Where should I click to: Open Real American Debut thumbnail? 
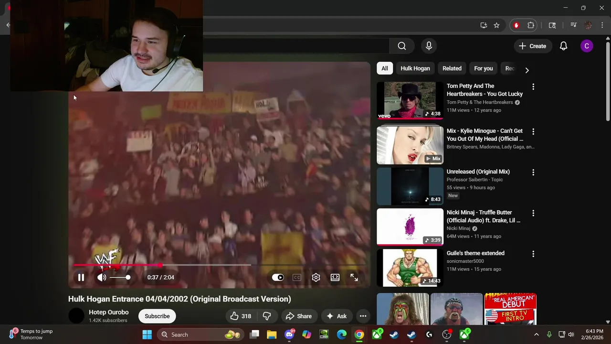pyautogui.click(x=510, y=309)
